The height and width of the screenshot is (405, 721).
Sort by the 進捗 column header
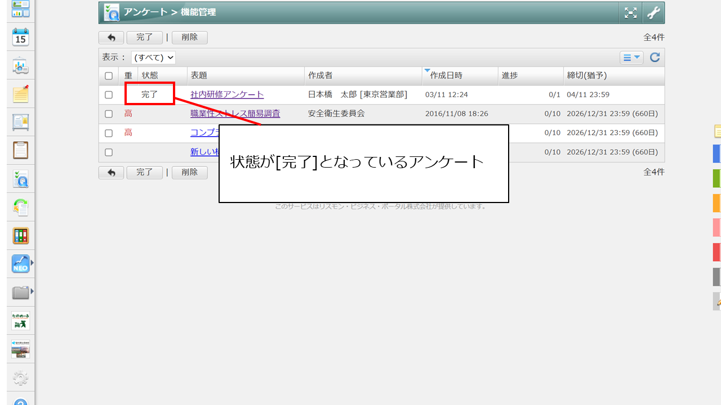click(x=531, y=75)
